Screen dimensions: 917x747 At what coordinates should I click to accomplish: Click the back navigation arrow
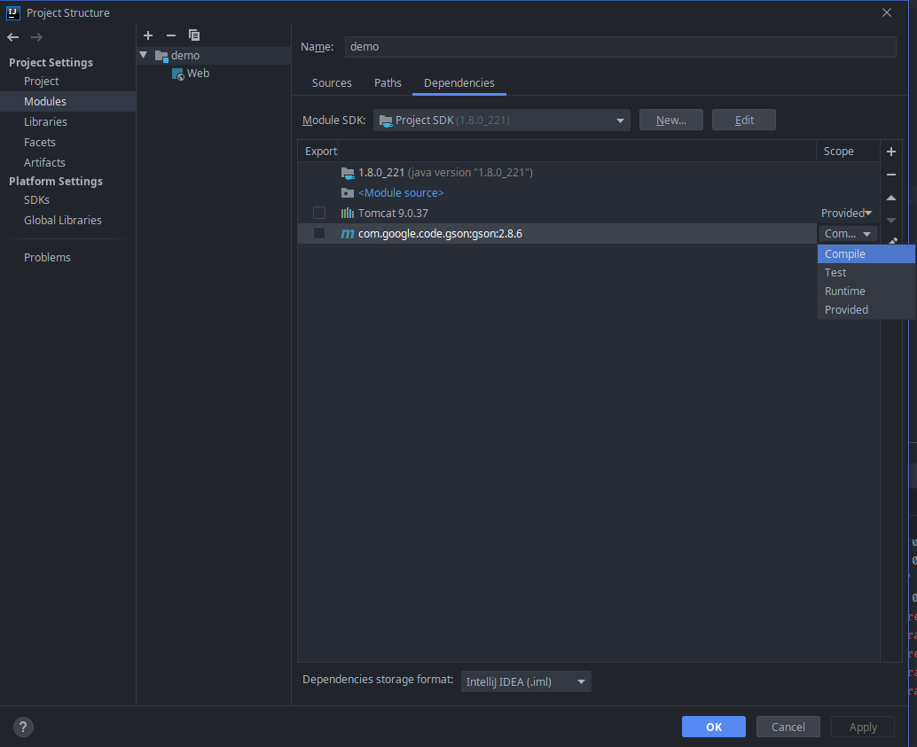[x=13, y=37]
